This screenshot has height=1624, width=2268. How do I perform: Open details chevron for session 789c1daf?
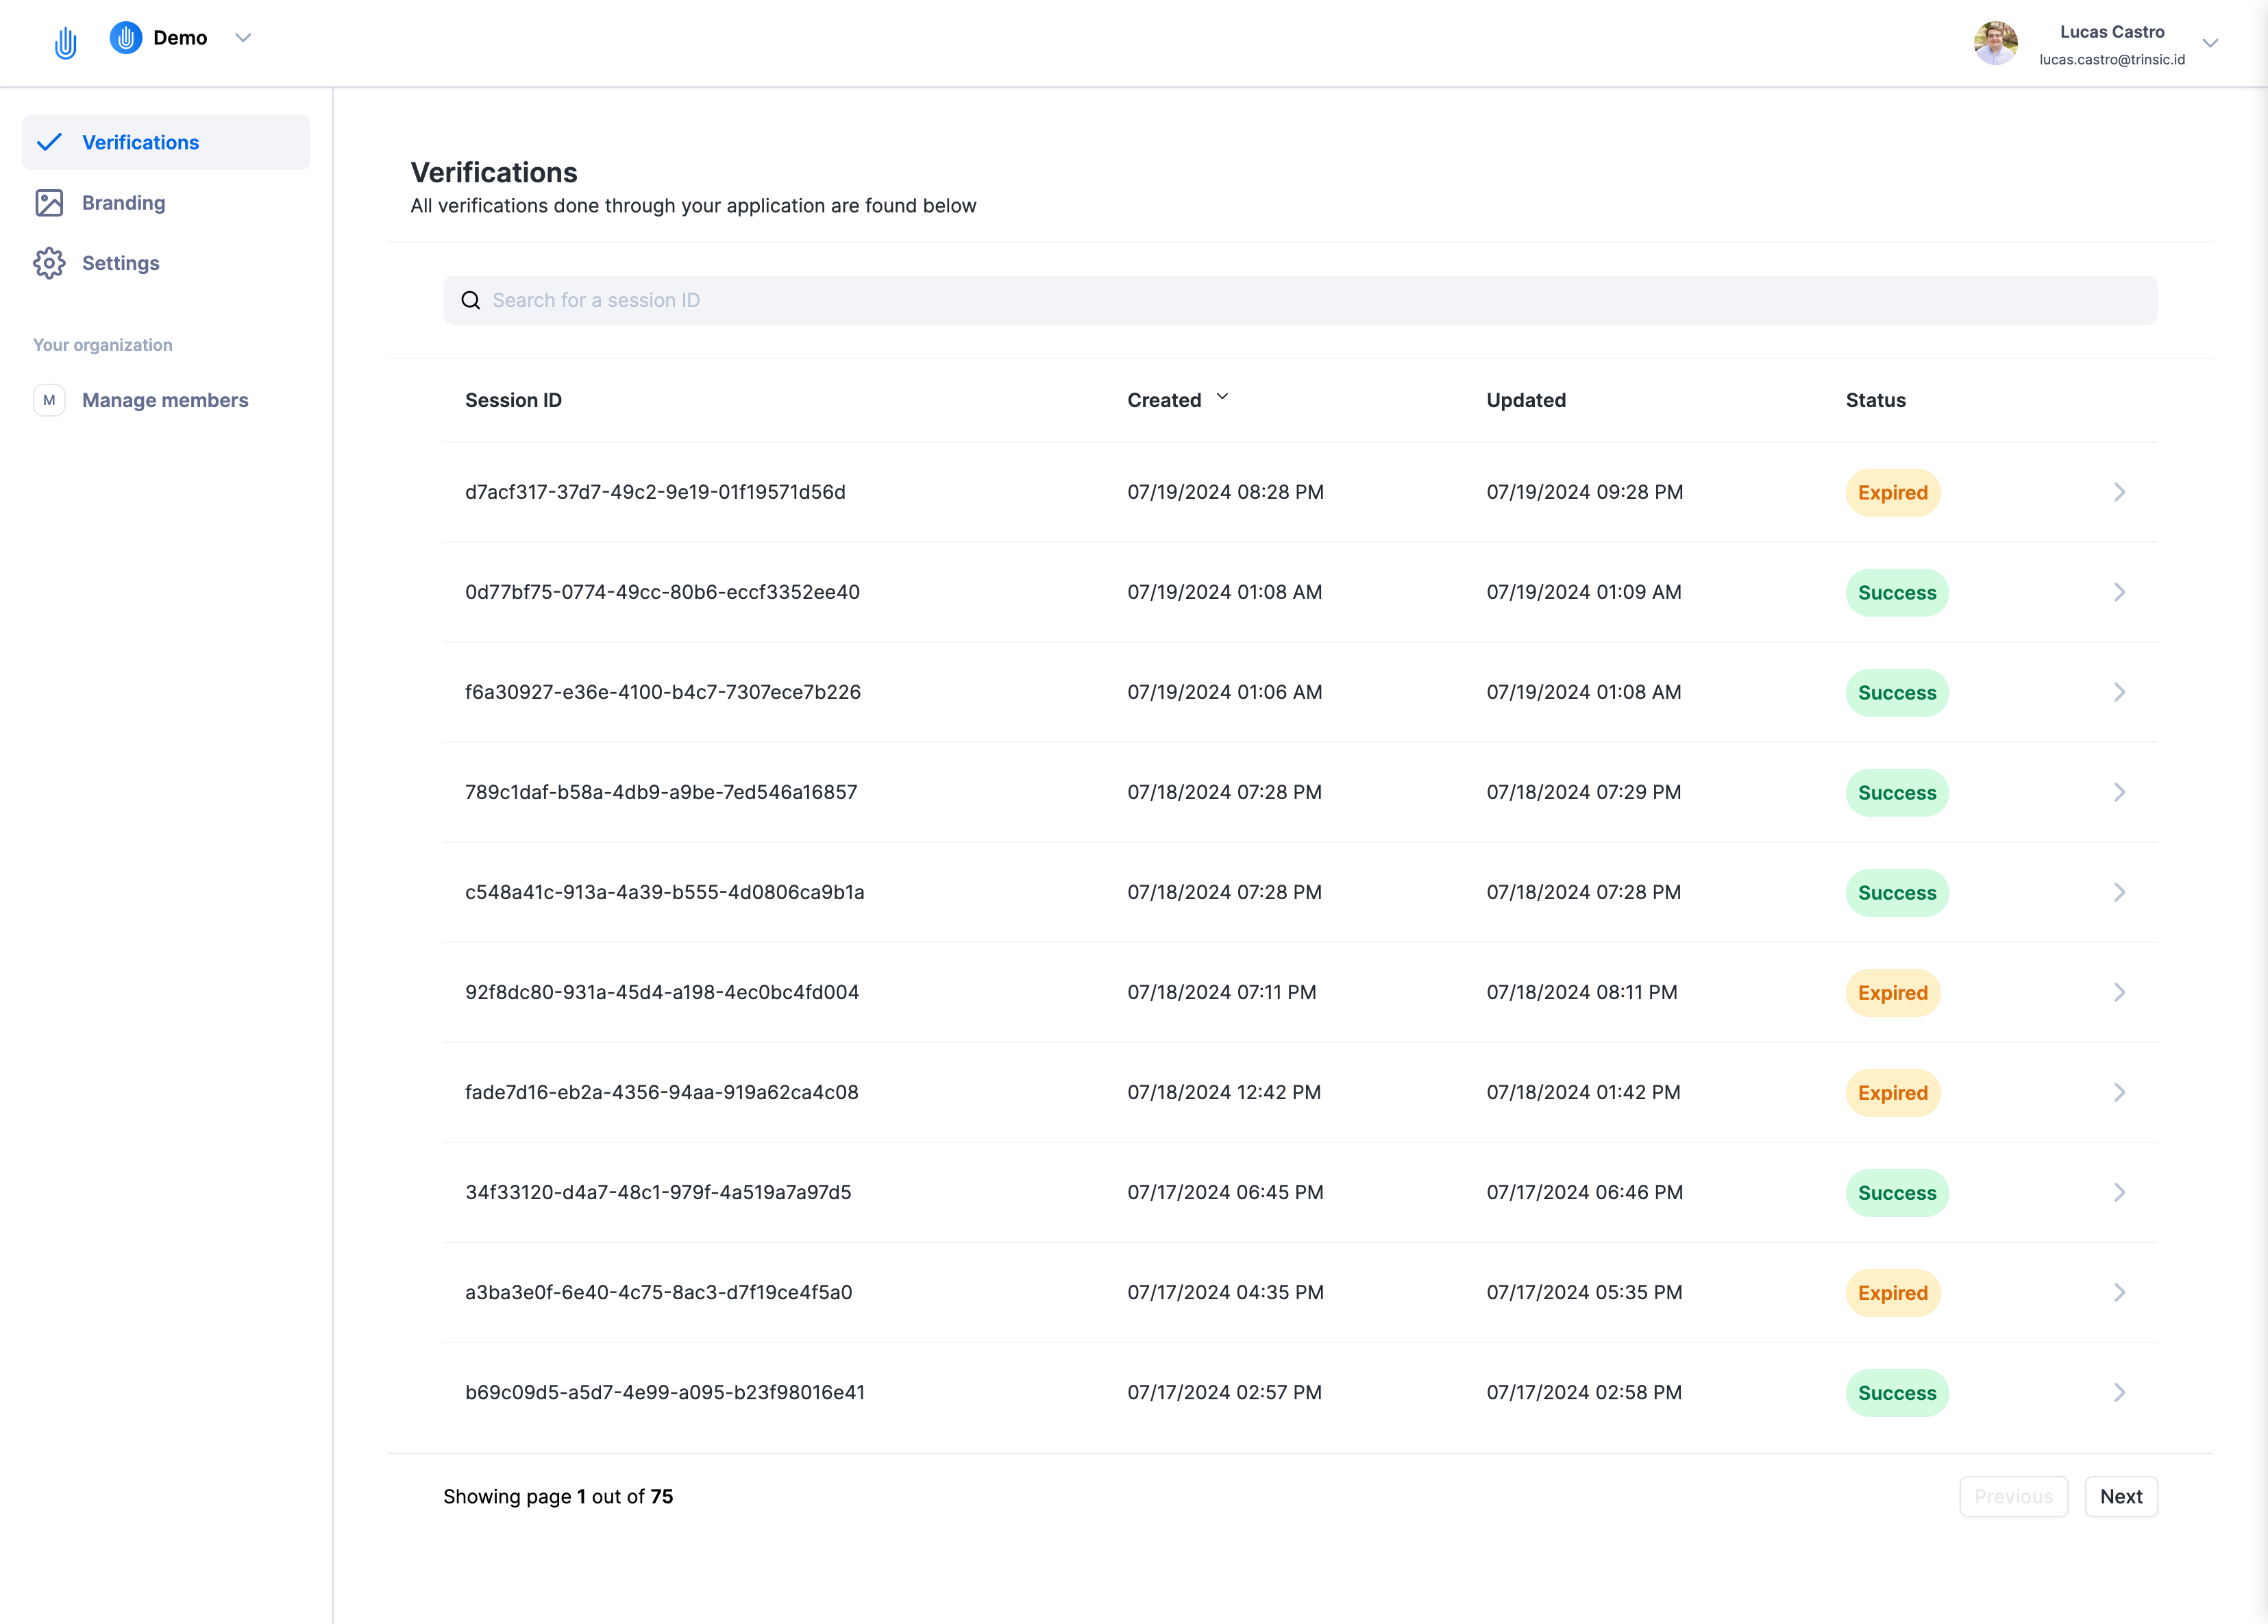click(x=2119, y=792)
